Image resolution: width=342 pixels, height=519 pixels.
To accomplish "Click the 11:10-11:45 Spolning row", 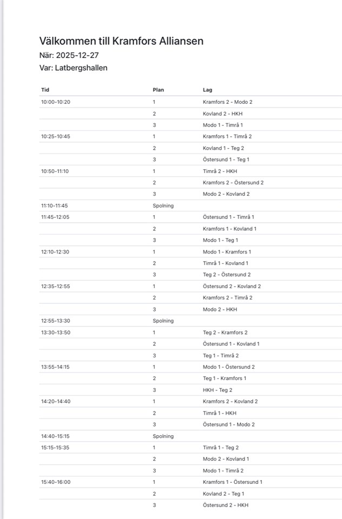I will point(163,205).
